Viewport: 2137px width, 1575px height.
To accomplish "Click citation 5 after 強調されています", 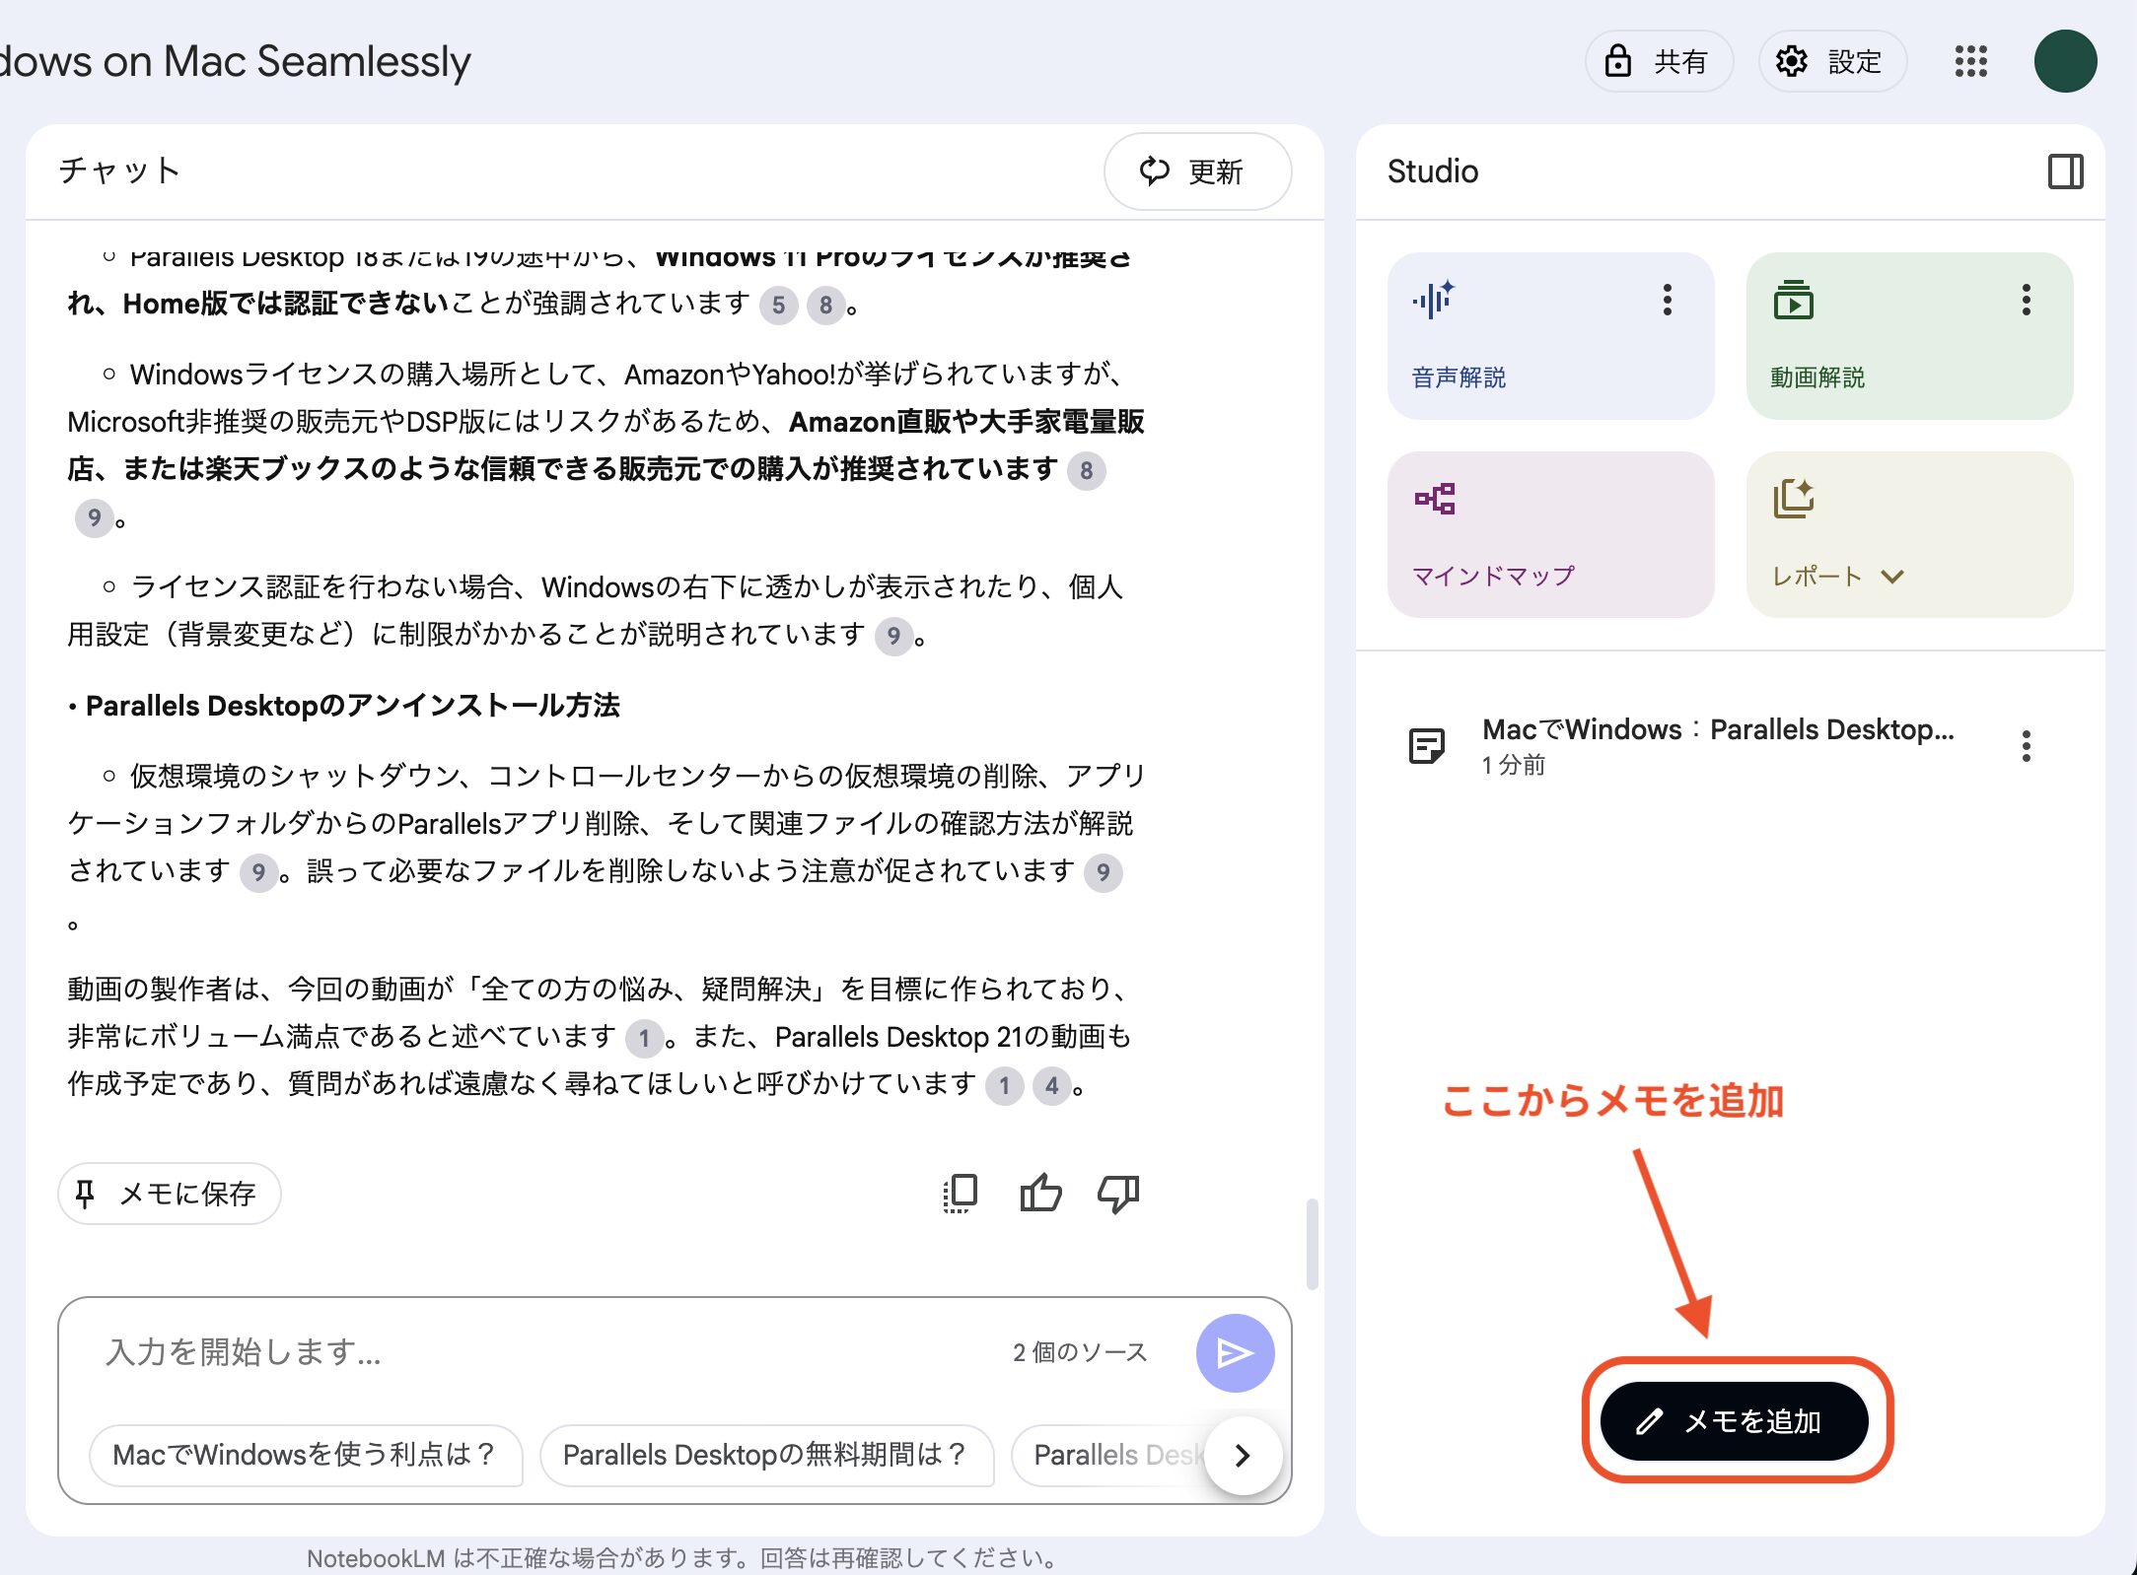I will point(778,306).
